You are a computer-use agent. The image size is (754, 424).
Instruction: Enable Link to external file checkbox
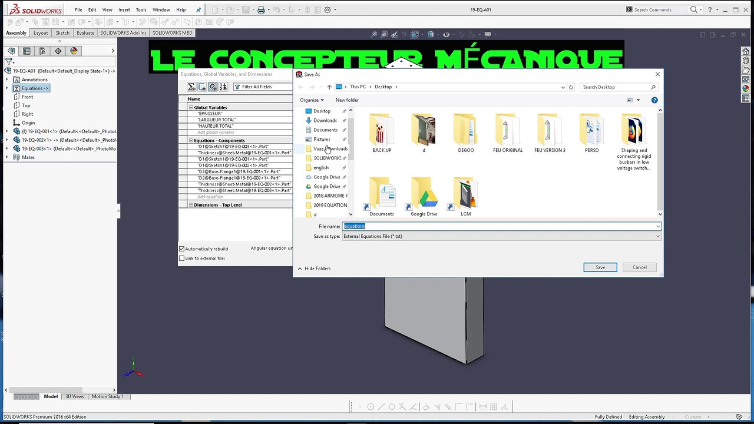[181, 259]
